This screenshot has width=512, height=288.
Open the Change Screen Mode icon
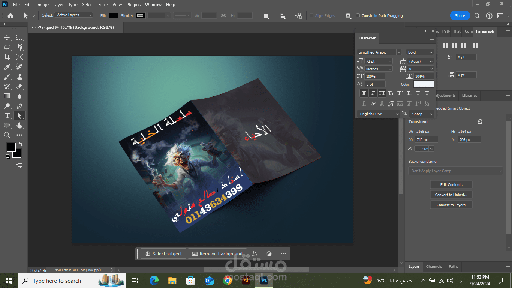pos(19,165)
